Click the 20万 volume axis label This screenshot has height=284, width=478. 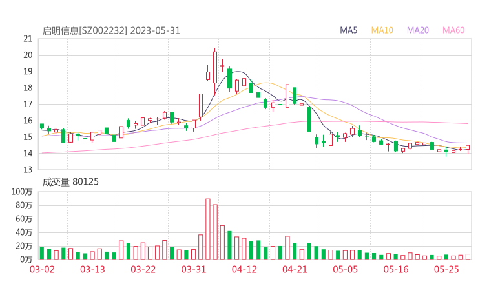coord(24,246)
